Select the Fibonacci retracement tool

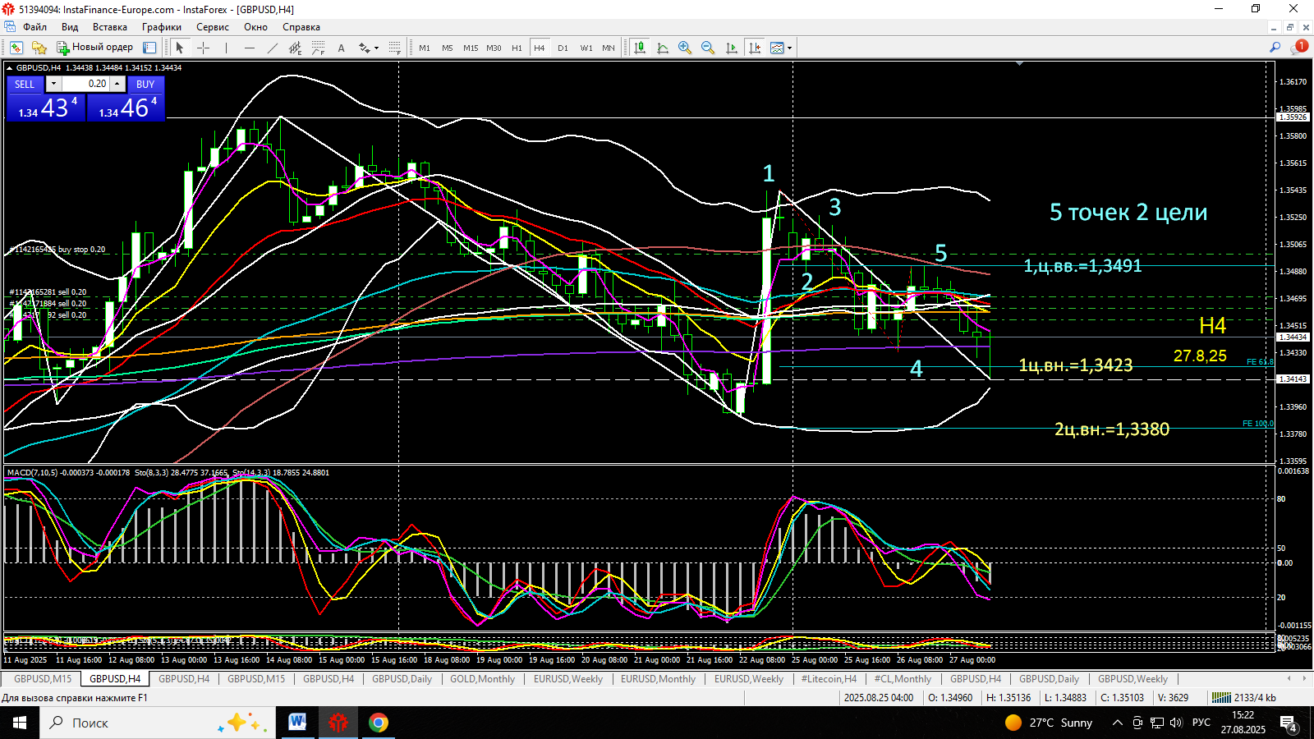point(318,48)
